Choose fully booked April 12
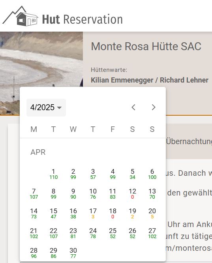This screenshot has height=263, width=212. coord(132,194)
